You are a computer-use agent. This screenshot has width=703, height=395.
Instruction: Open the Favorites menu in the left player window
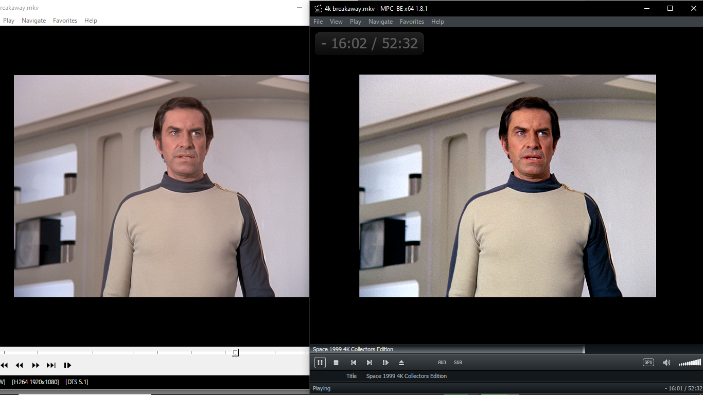pyautogui.click(x=65, y=21)
